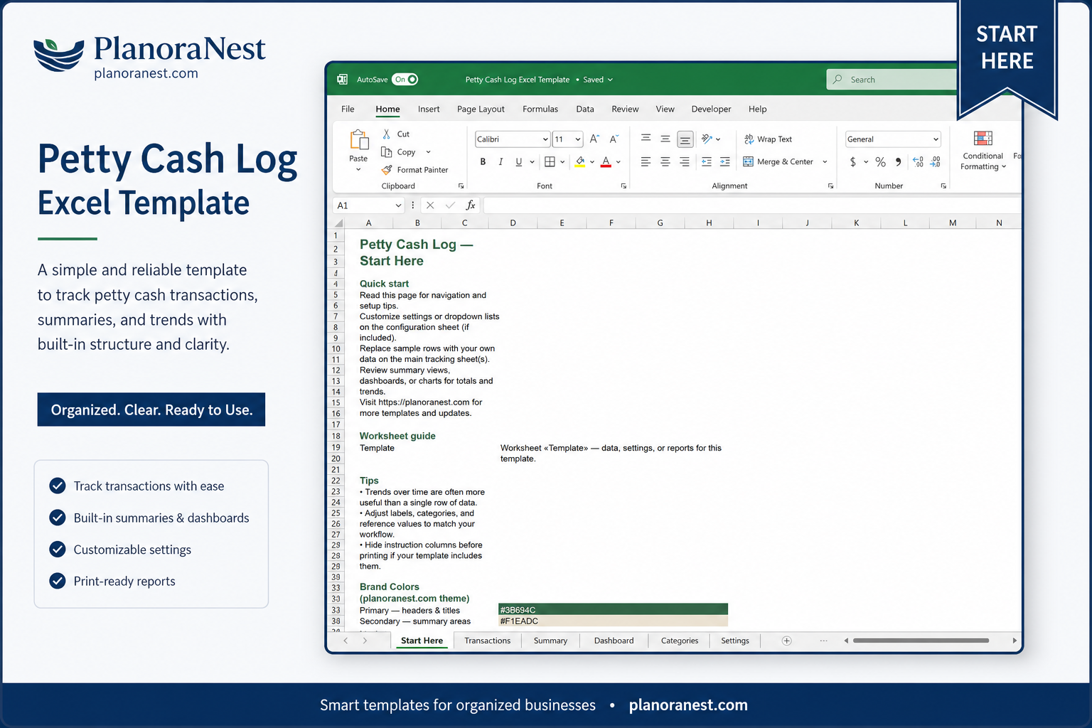
Task: Decrease font size with smaller A
Action: [x=614, y=139]
